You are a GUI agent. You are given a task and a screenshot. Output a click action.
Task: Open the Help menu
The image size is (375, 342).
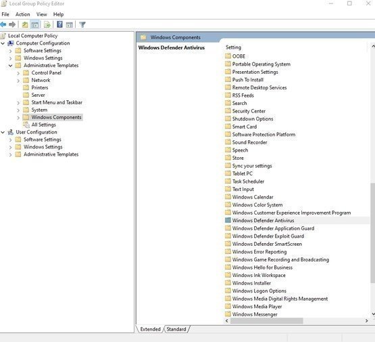point(58,14)
